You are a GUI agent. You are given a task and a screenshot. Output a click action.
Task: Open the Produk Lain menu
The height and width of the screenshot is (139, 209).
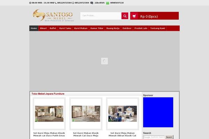coord(141,28)
